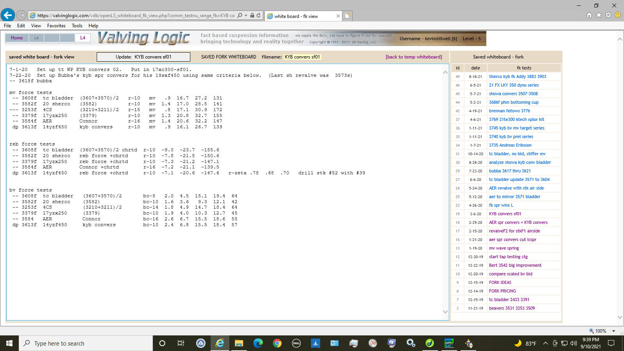
Task: Open the Tools menu
Action: (77, 26)
